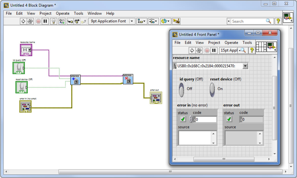The image size is (297, 178).
Task: Click Run arrow in Front Panel toolbar
Action: tap(192, 50)
